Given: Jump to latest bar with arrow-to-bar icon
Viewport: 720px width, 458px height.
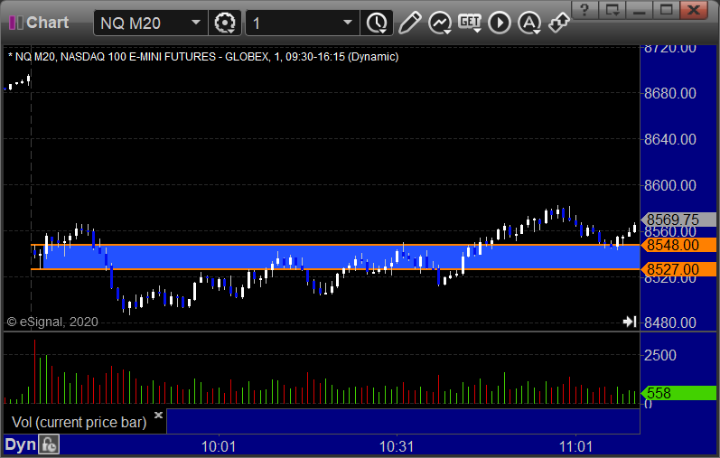Looking at the screenshot, I should pyautogui.click(x=630, y=322).
